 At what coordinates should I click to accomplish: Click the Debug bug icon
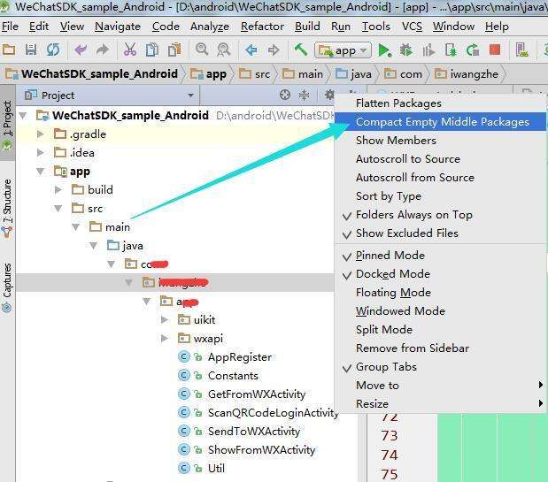pyautogui.click(x=405, y=50)
